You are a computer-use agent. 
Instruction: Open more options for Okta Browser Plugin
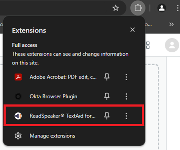(126, 96)
